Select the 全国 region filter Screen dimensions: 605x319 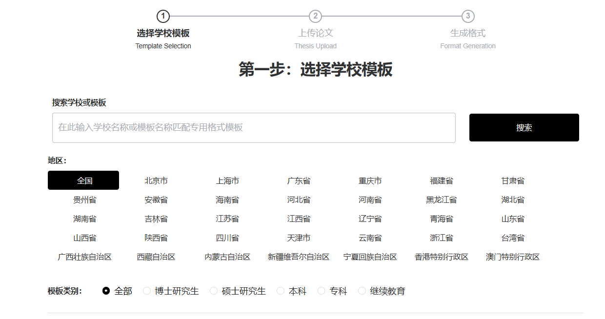(83, 180)
